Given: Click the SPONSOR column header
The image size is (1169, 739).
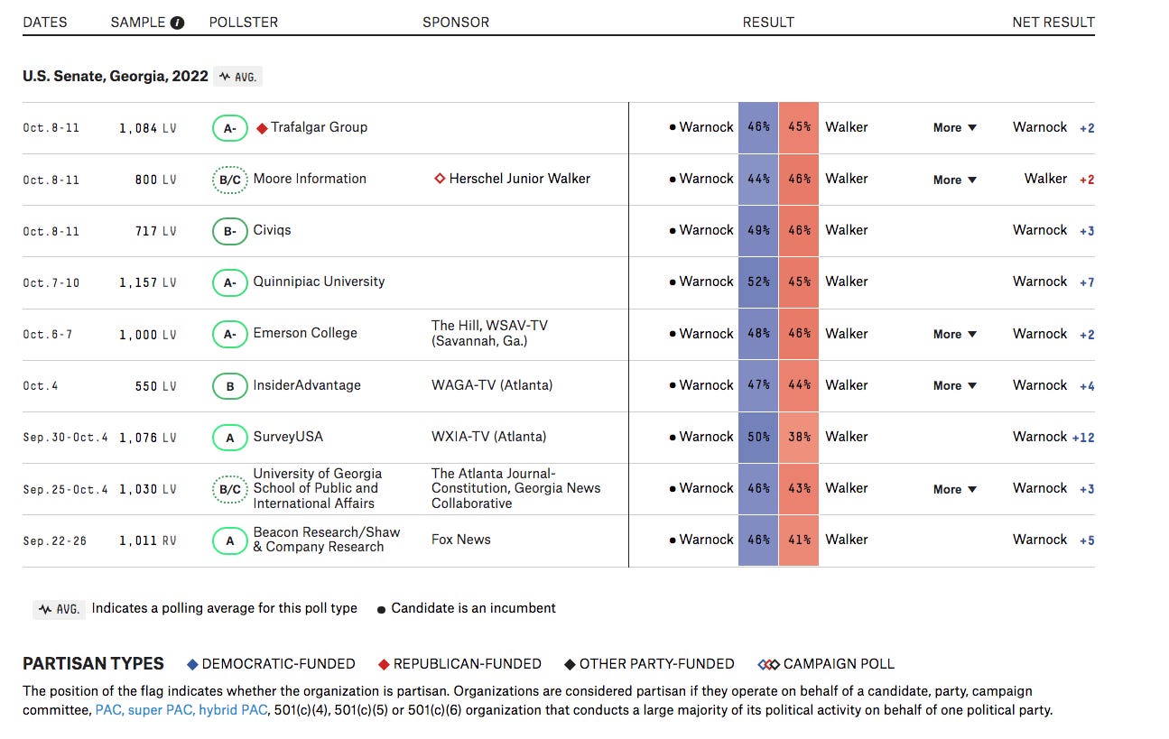Looking at the screenshot, I should point(456,23).
